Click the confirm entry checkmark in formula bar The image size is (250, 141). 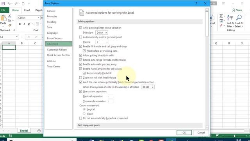[x=36, y=37]
